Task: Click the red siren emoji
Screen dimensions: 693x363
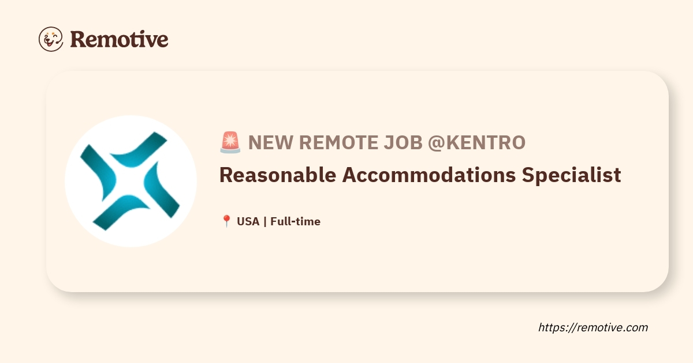Action: click(230, 142)
